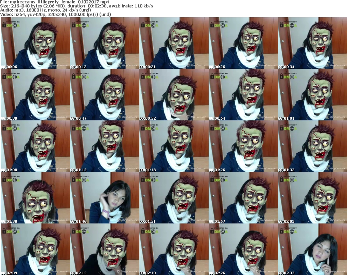
Task: Select the thumbnail stamped 00:02:09
Action: tap(35, 249)
